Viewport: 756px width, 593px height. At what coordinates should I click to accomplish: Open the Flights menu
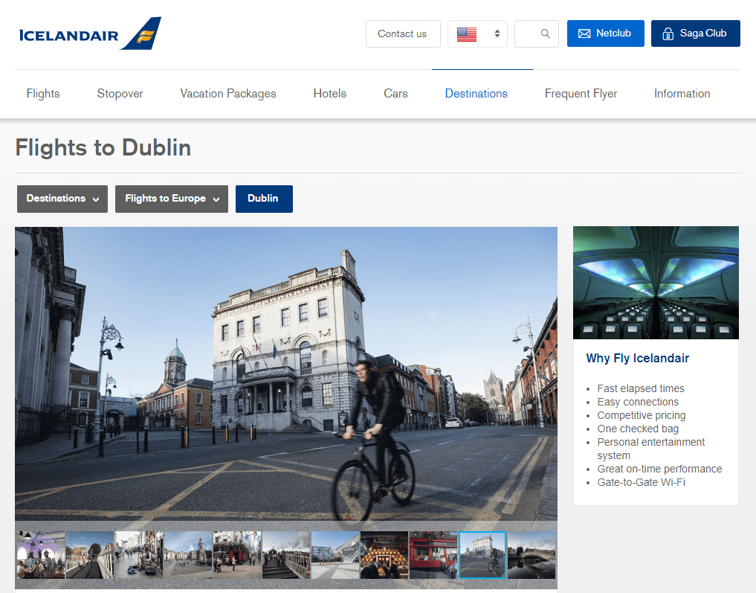[43, 94]
